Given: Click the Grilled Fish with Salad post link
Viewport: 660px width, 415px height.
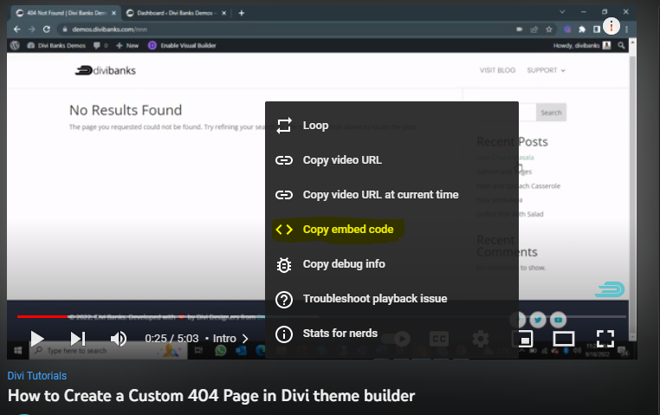Looking at the screenshot, I should 510,214.
